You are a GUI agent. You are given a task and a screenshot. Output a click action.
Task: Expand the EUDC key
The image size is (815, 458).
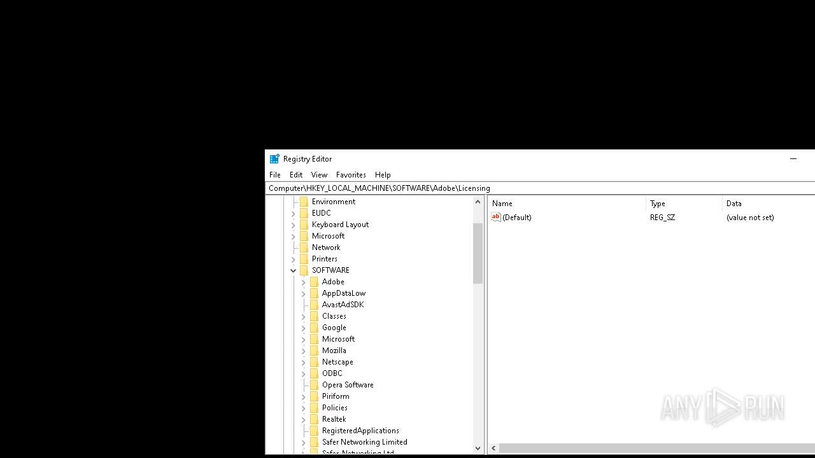pyautogui.click(x=293, y=213)
